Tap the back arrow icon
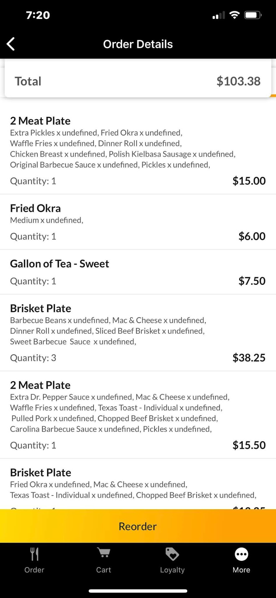The width and height of the screenshot is (276, 598). coord(11,44)
